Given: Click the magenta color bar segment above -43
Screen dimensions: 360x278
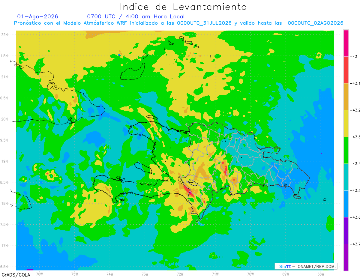Looking at the screenshot, I should (x=346, y=43).
